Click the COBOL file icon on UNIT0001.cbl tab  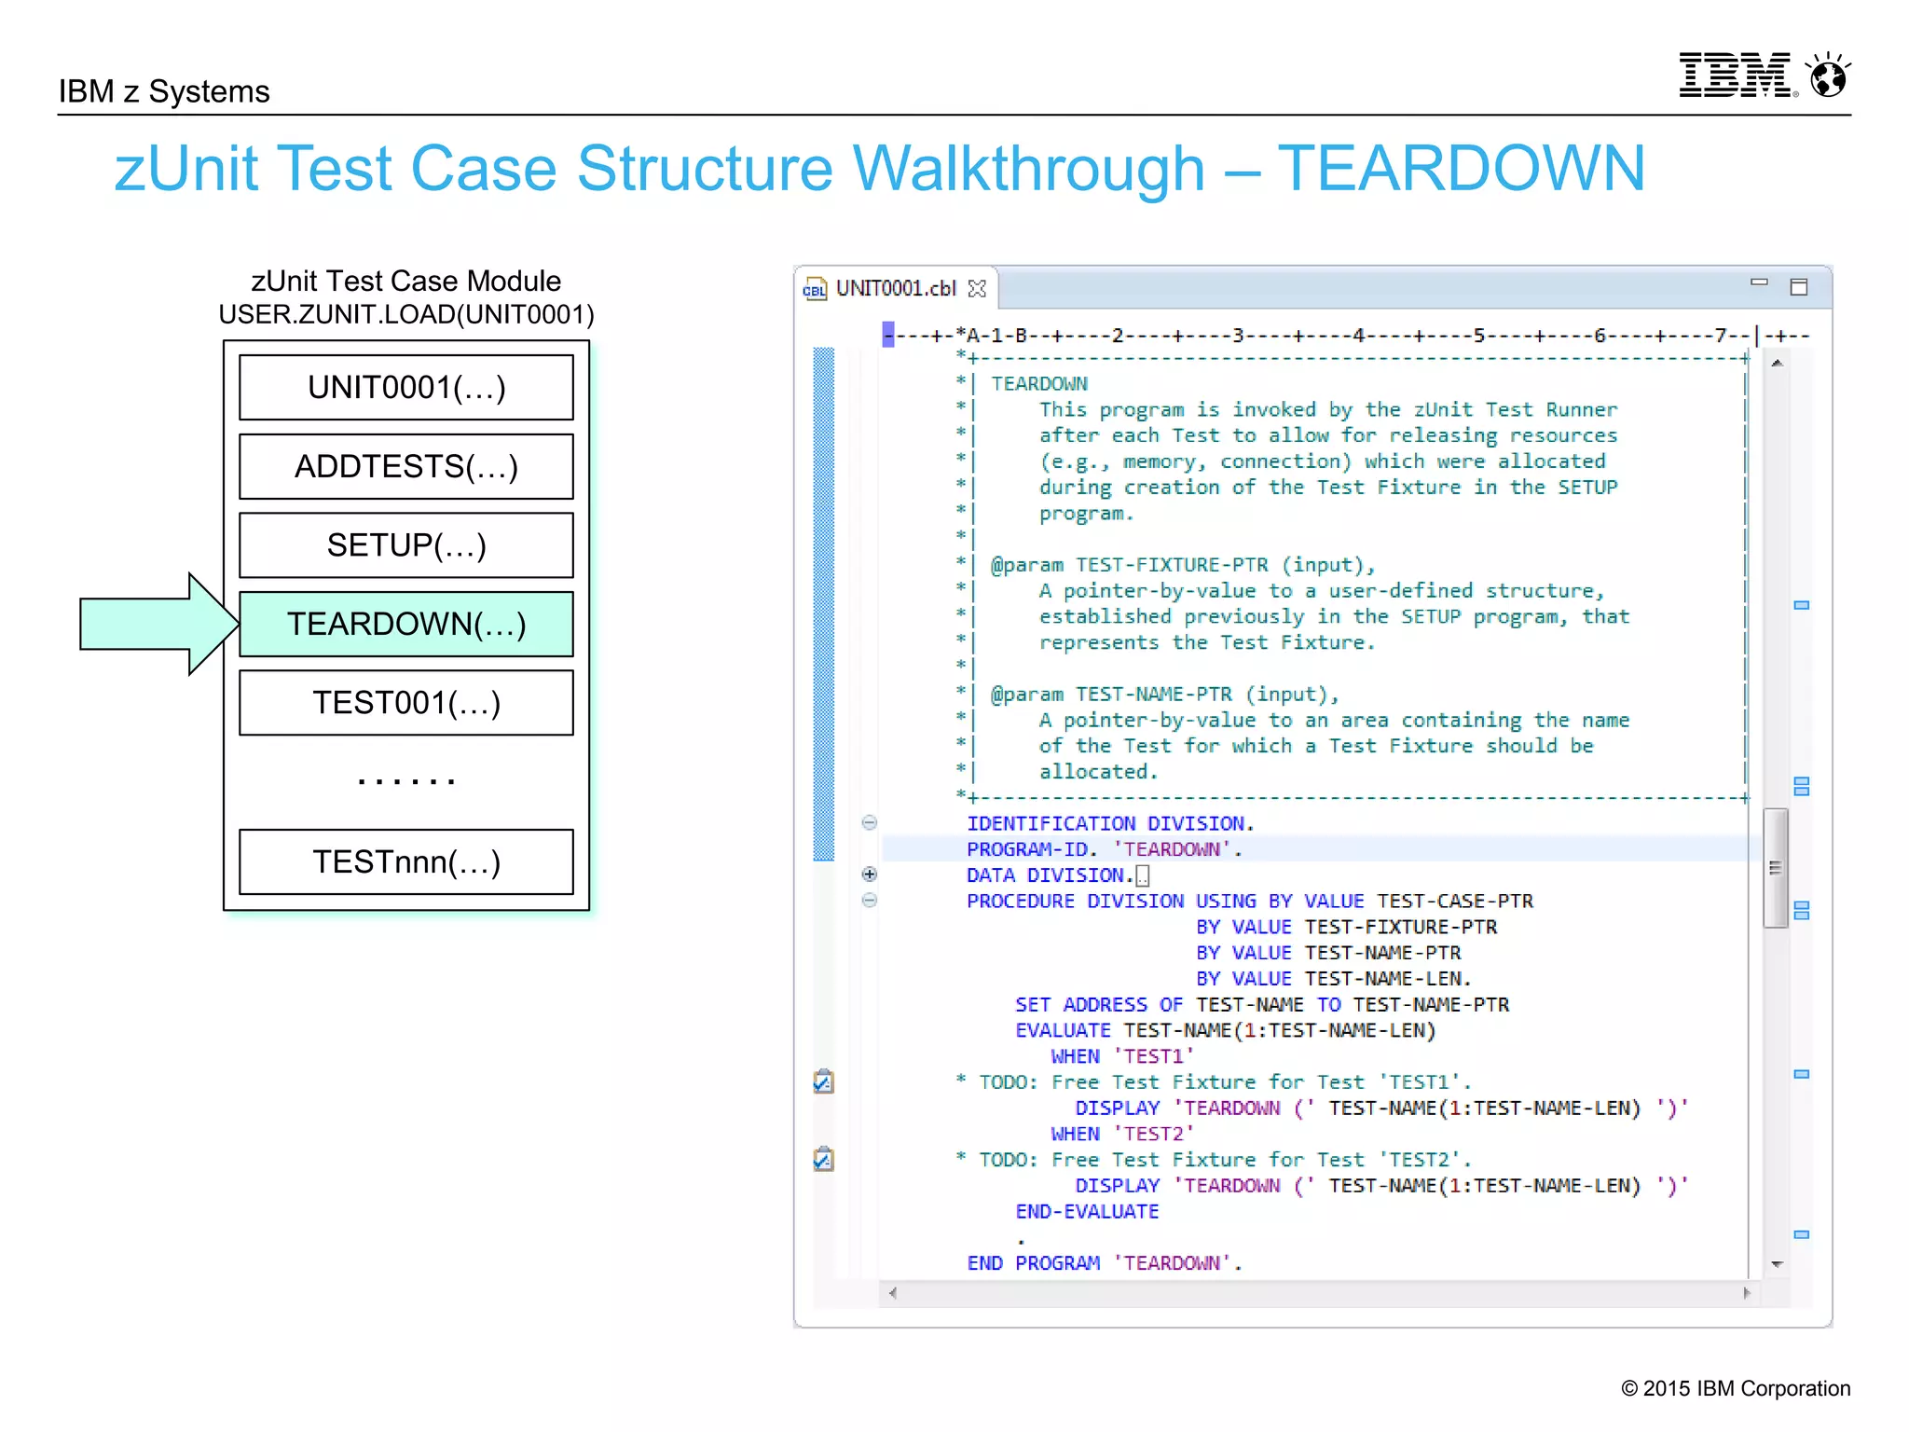pos(814,289)
